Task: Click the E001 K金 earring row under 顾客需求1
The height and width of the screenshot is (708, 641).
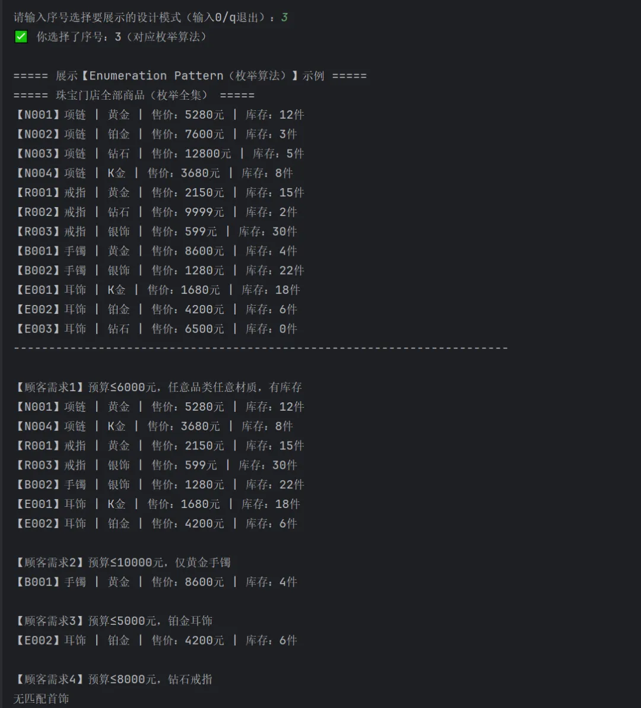Action: tap(157, 504)
